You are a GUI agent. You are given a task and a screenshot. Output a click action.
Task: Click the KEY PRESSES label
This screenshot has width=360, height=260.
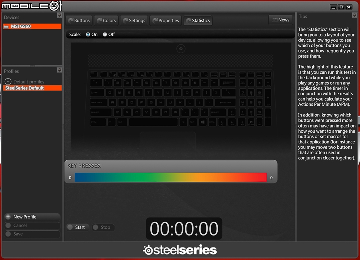point(84,166)
